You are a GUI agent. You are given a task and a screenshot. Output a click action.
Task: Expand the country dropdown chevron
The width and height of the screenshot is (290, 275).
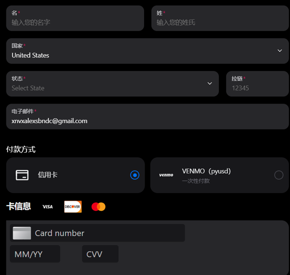pyautogui.click(x=280, y=50)
